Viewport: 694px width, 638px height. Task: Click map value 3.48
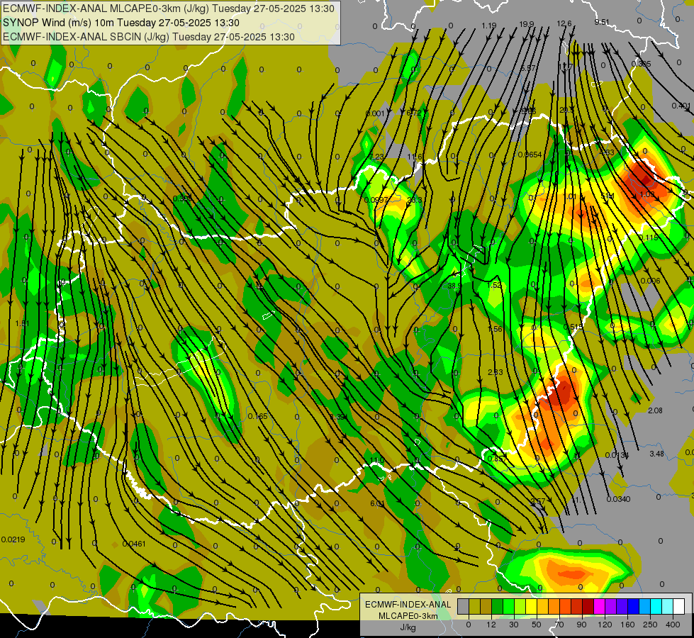657,454
